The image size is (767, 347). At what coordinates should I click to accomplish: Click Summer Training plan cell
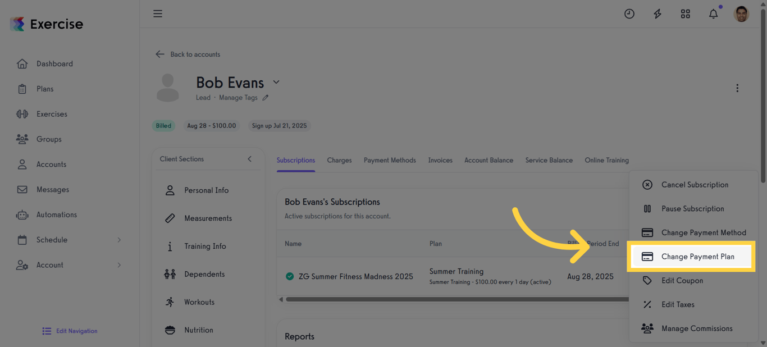490,276
